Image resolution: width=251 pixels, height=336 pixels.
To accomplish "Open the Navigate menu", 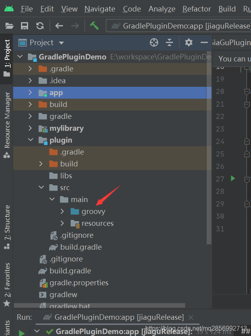I will pos(100,9).
